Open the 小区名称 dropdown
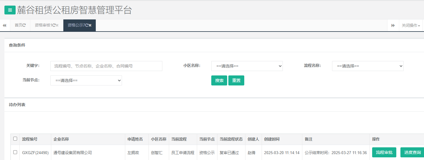 click(247, 66)
